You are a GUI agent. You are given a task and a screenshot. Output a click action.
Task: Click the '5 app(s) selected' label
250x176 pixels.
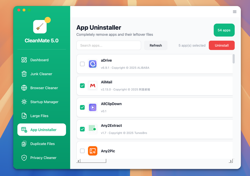[192, 45]
